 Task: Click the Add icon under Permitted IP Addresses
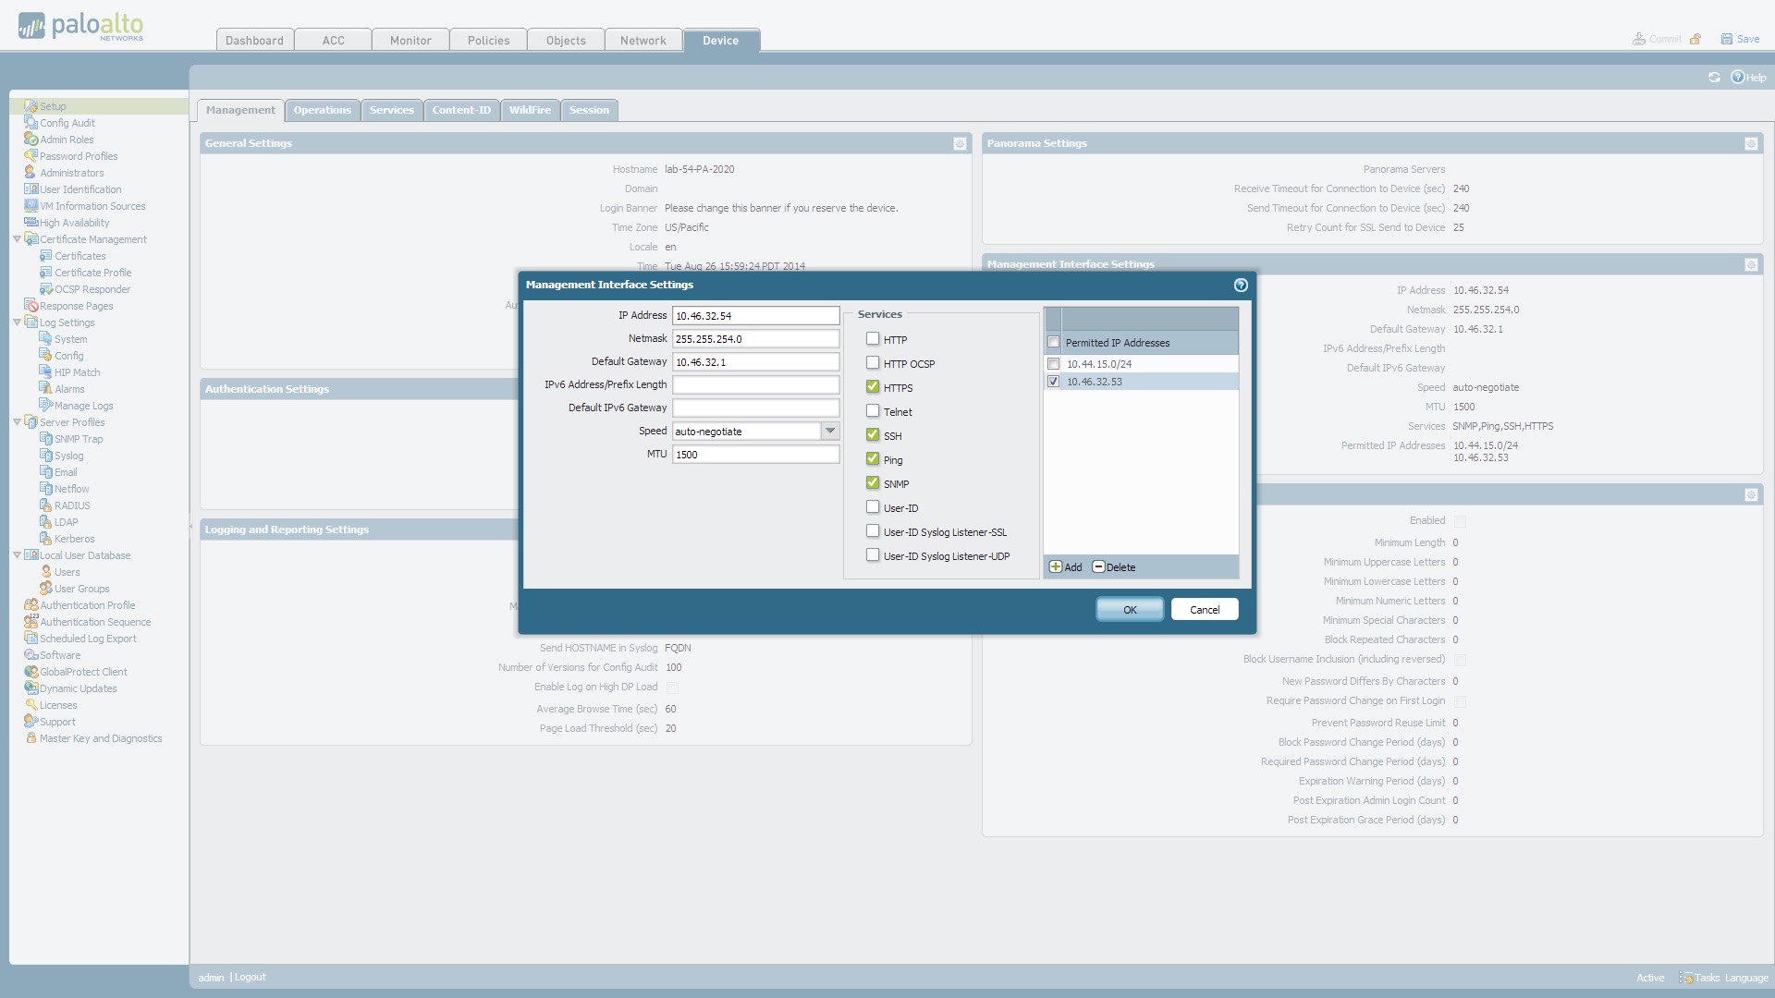point(1056,566)
